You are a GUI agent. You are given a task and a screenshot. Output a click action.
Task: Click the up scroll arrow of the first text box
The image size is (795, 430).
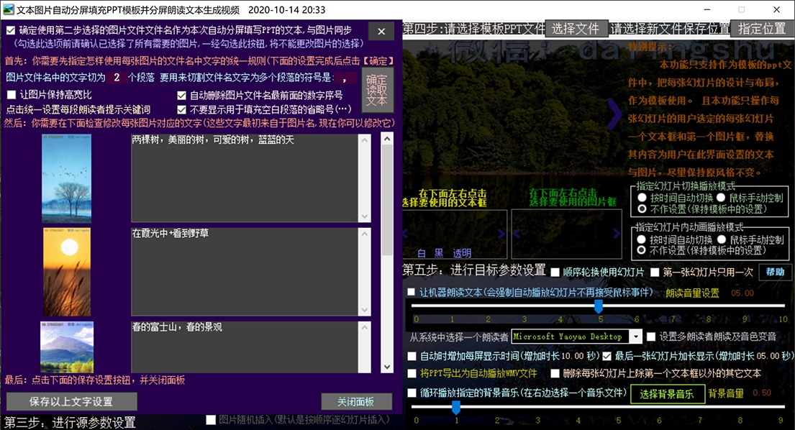[x=364, y=141]
